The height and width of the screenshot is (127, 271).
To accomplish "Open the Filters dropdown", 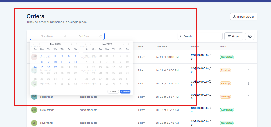I will 234,36.
